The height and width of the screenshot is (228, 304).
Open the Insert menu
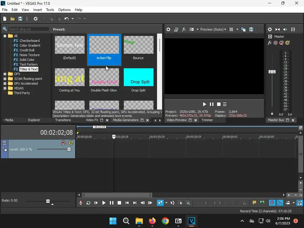(x=37, y=10)
